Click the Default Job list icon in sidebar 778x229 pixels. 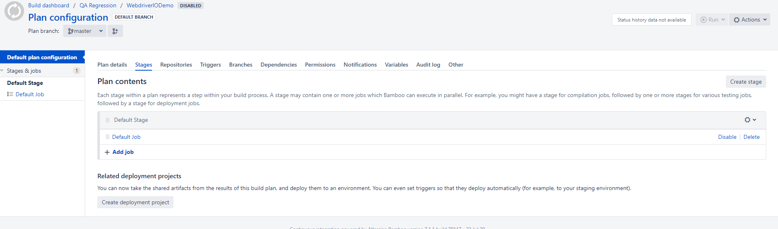pos(10,94)
